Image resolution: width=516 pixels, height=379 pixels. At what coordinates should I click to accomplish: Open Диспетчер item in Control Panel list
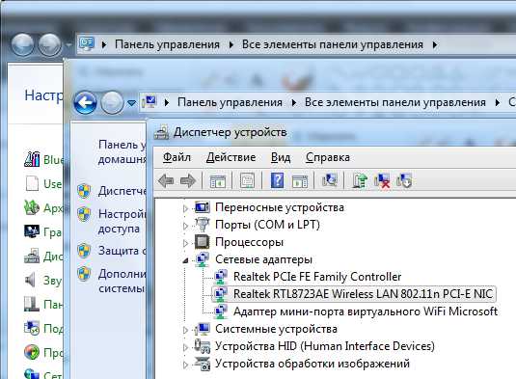pyautogui.click(x=43, y=257)
